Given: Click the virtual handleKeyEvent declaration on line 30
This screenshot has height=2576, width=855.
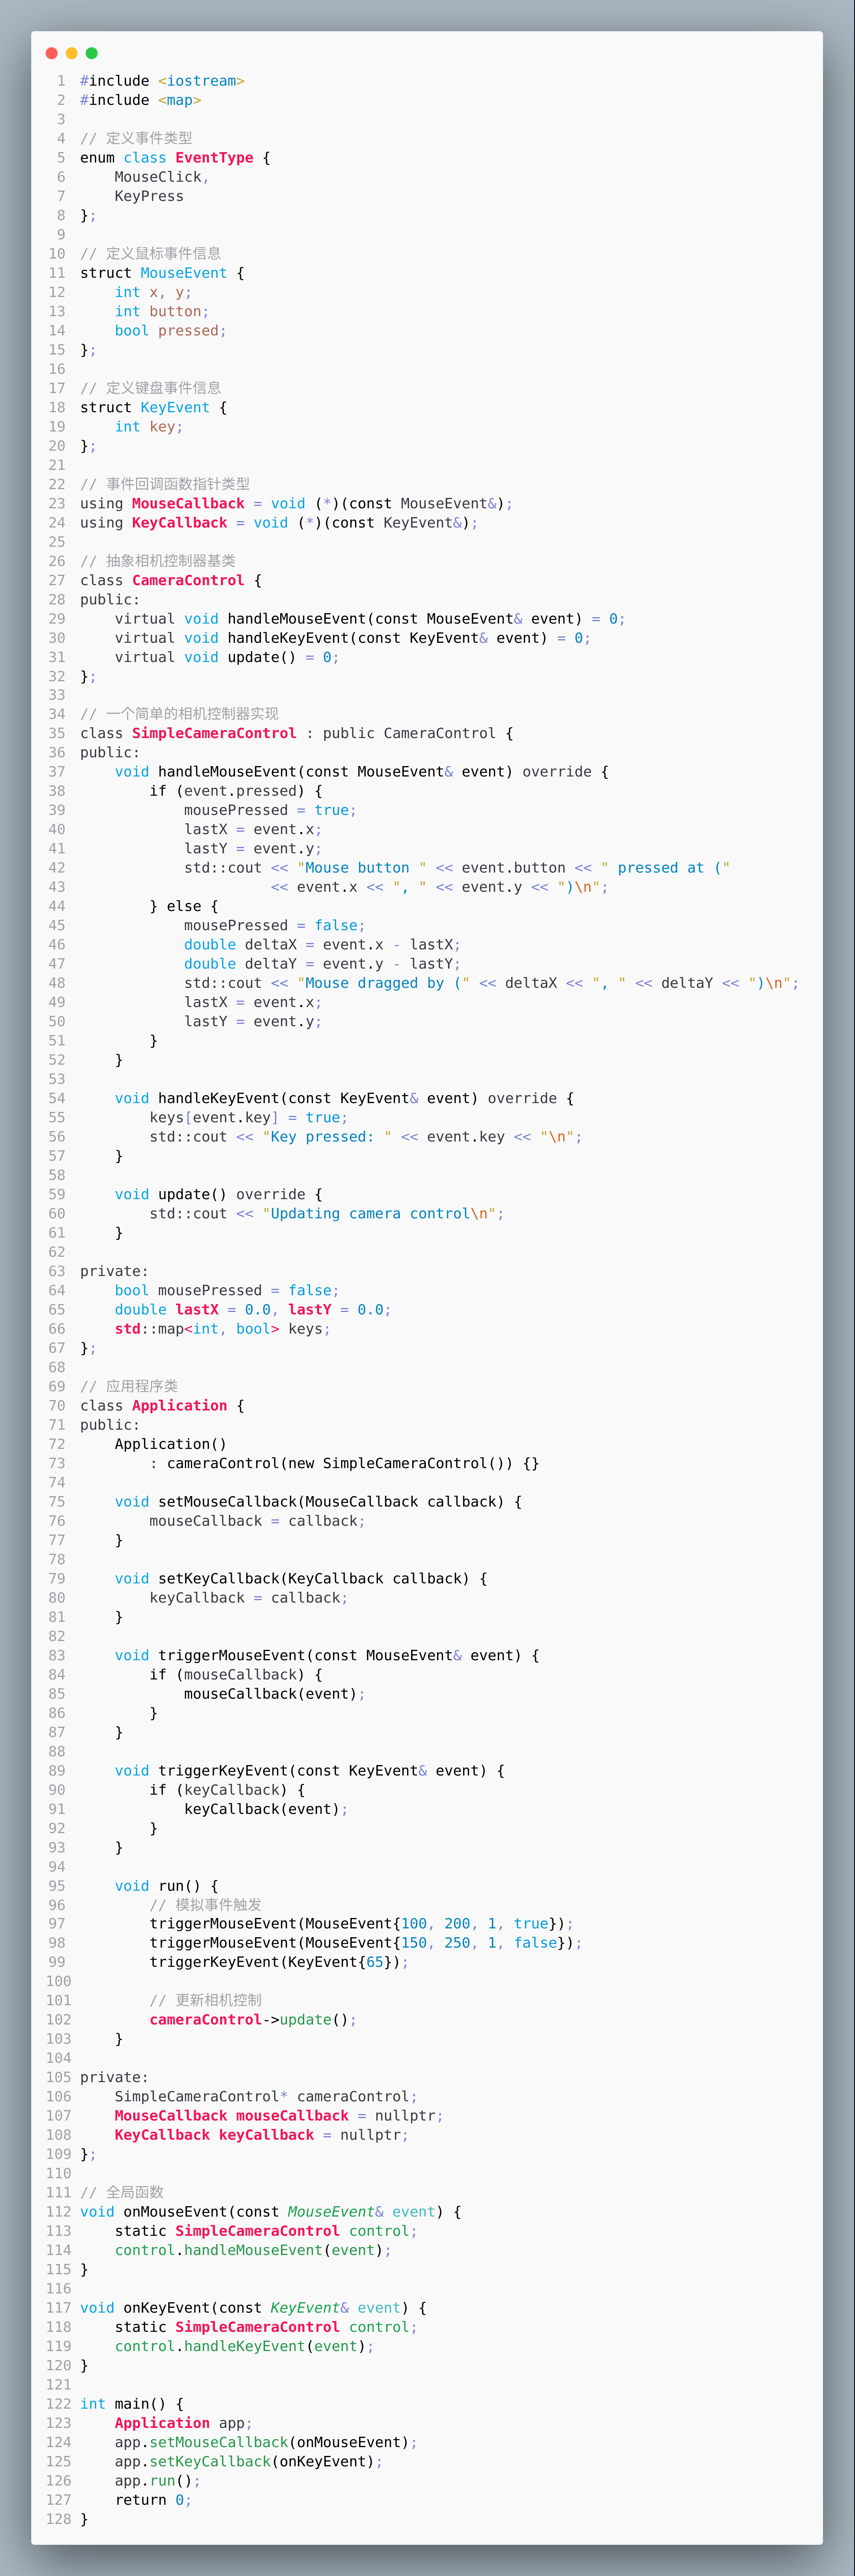Looking at the screenshot, I should (x=353, y=638).
